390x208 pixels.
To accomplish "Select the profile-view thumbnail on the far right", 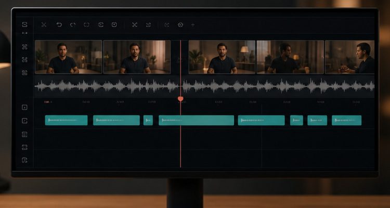I will (x=350, y=57).
